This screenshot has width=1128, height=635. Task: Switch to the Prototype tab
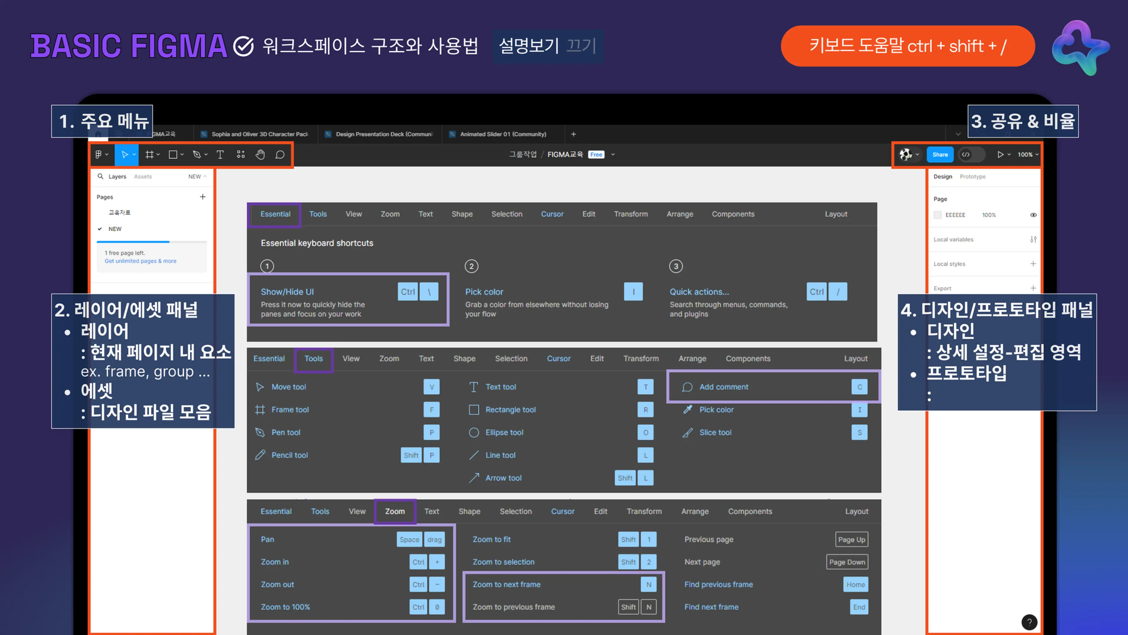pyautogui.click(x=973, y=176)
